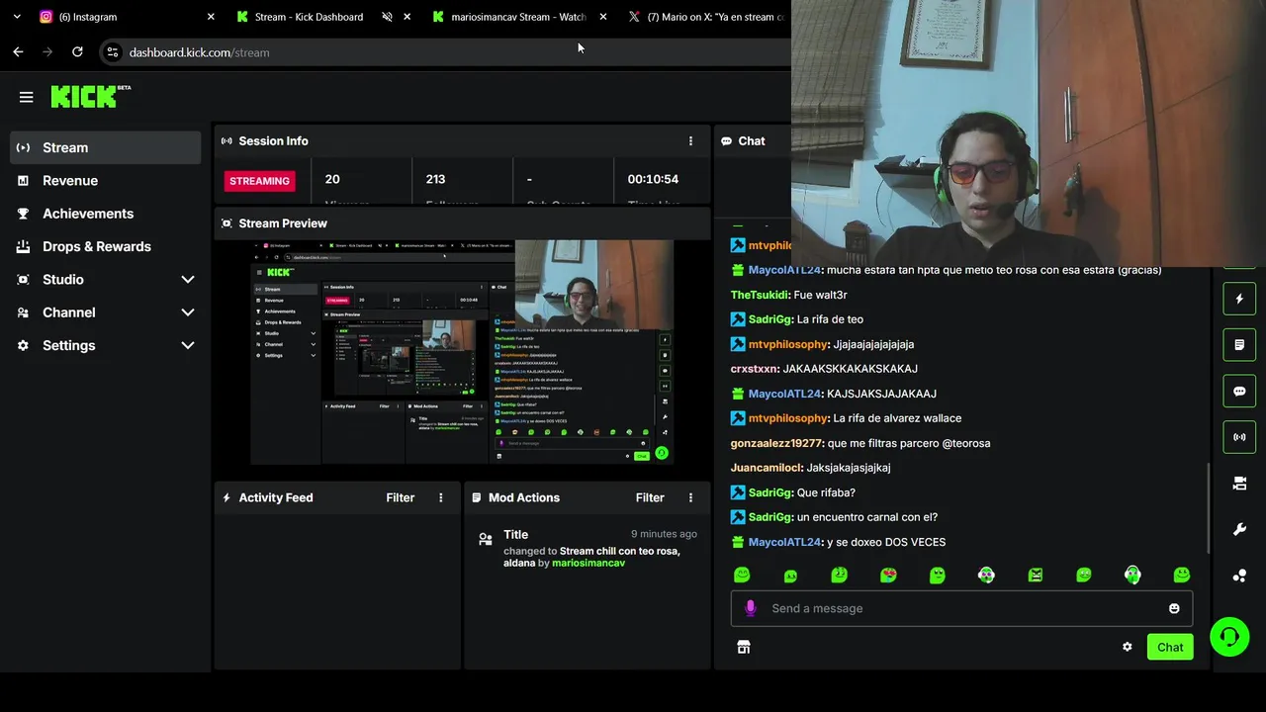This screenshot has height=712, width=1266.
Task: Click username crxstxxn in chat
Action: (754, 369)
